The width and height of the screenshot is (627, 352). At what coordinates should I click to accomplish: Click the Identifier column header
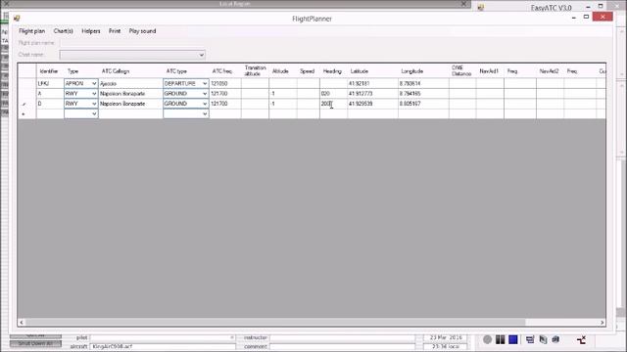tap(50, 71)
